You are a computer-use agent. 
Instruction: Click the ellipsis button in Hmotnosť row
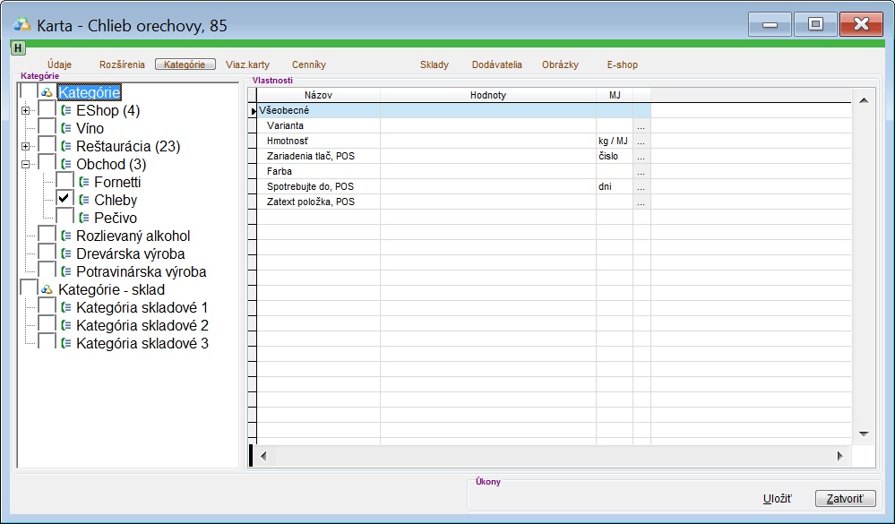pyautogui.click(x=641, y=142)
